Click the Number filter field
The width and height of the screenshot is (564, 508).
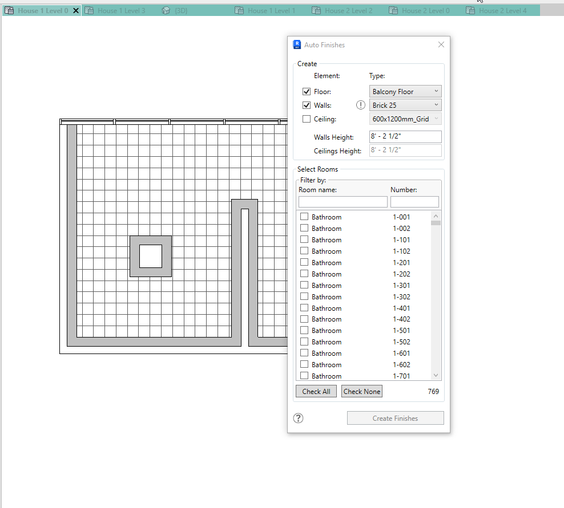[414, 202]
